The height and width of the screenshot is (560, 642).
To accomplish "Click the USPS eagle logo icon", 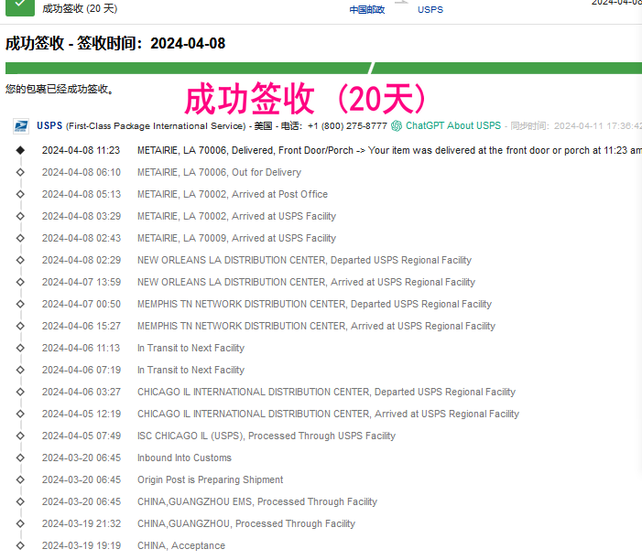I will tap(21, 126).
